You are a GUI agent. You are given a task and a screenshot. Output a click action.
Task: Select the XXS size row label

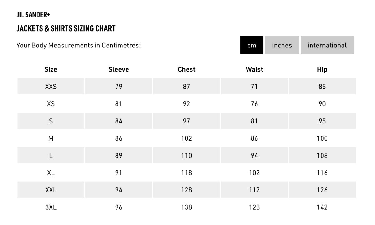tap(51, 87)
